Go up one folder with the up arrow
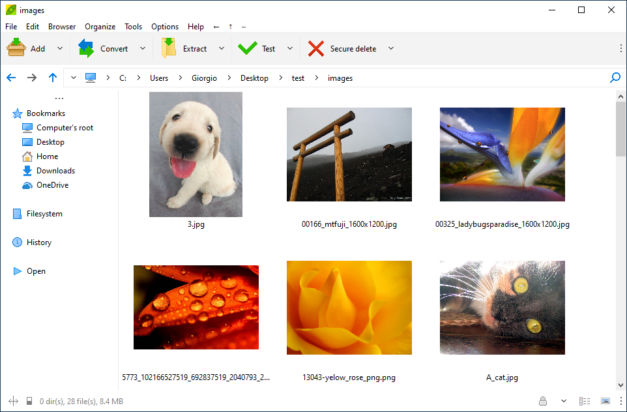This screenshot has width=627, height=412. coord(53,78)
